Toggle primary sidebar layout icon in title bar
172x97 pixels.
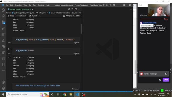(x=104, y=5)
